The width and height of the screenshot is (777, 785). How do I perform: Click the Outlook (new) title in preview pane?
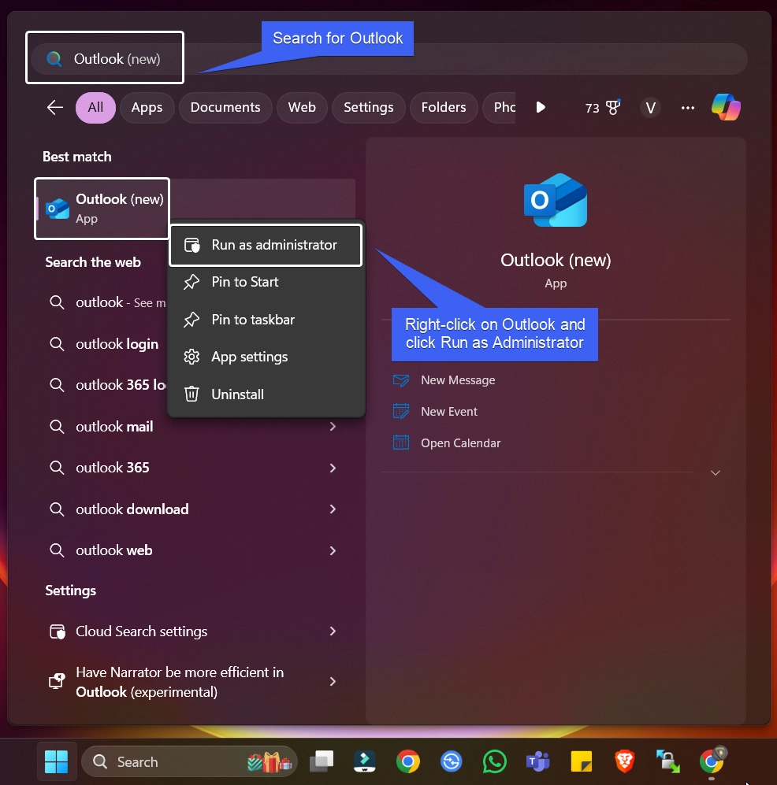click(x=556, y=260)
